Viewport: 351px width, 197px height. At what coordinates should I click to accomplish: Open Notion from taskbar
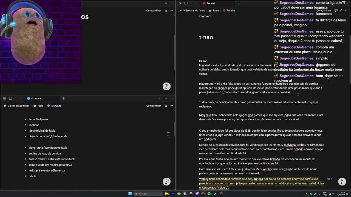[185, 194]
